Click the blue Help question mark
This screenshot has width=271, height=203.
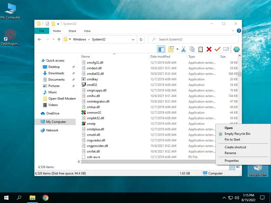tap(239, 31)
